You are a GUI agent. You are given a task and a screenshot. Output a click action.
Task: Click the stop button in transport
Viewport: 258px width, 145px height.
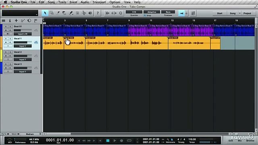[x=108, y=141]
